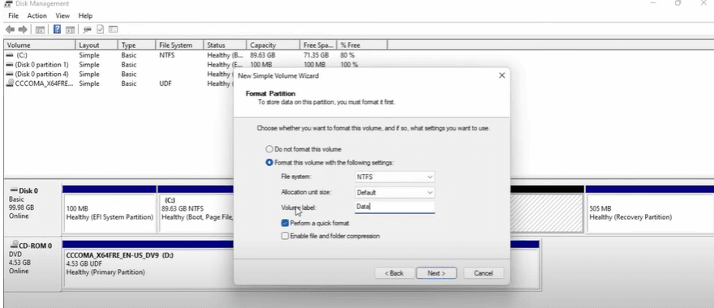Sort by the File System column header
714x308 pixels.
(179, 45)
